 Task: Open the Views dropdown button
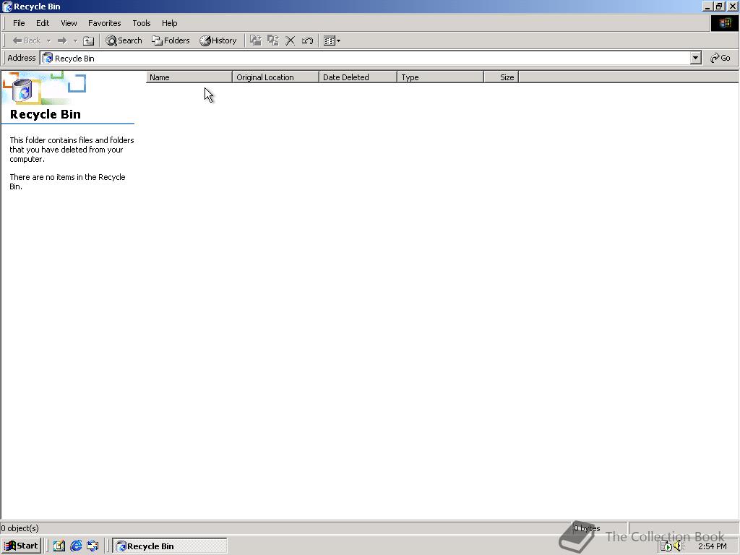332,40
